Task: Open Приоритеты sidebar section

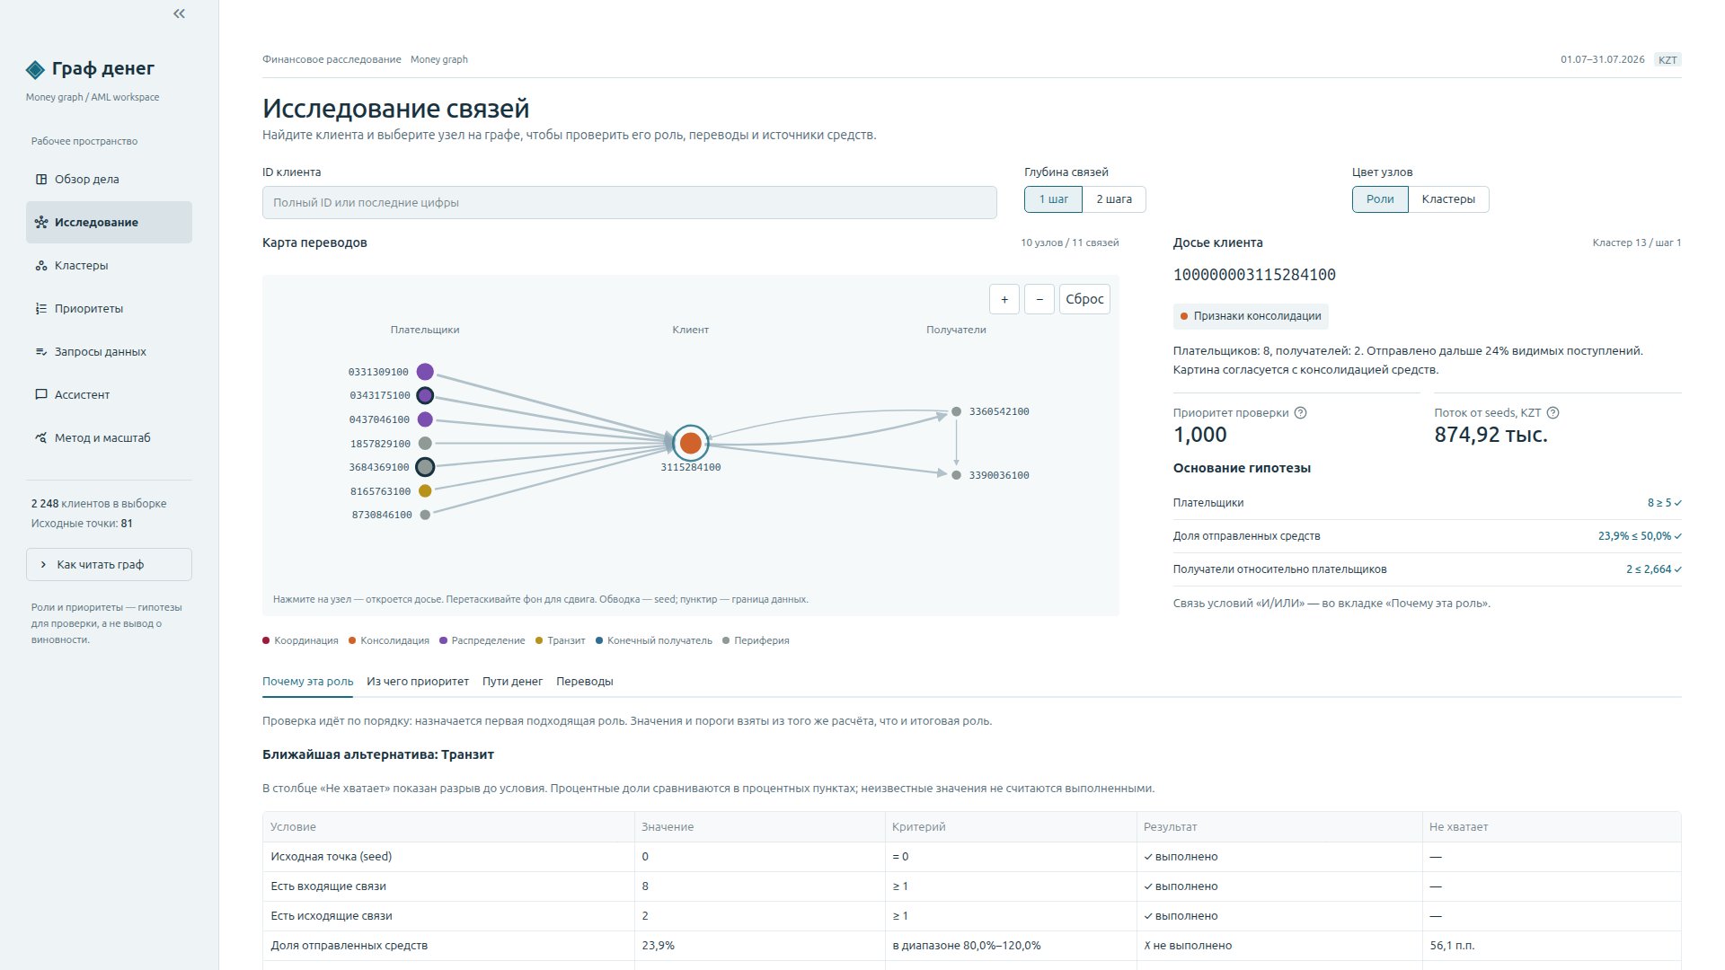Action: (109, 308)
